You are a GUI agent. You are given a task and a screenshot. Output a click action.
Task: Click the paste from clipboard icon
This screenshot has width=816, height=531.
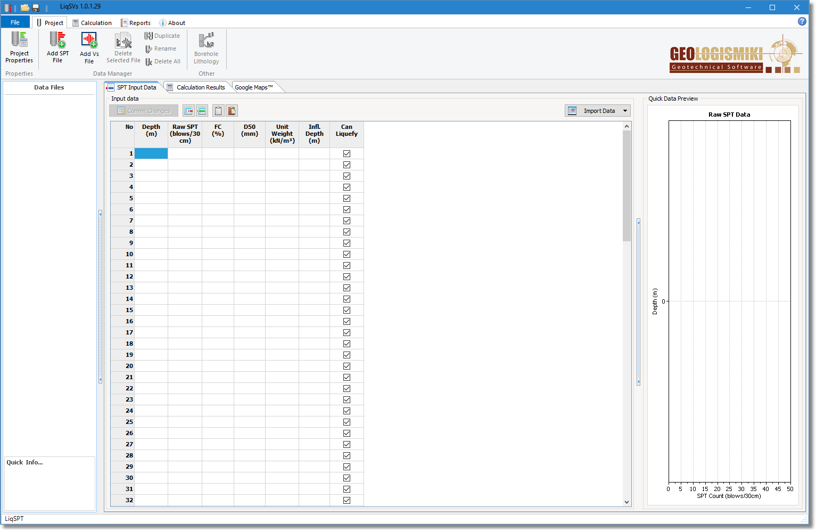coord(232,111)
